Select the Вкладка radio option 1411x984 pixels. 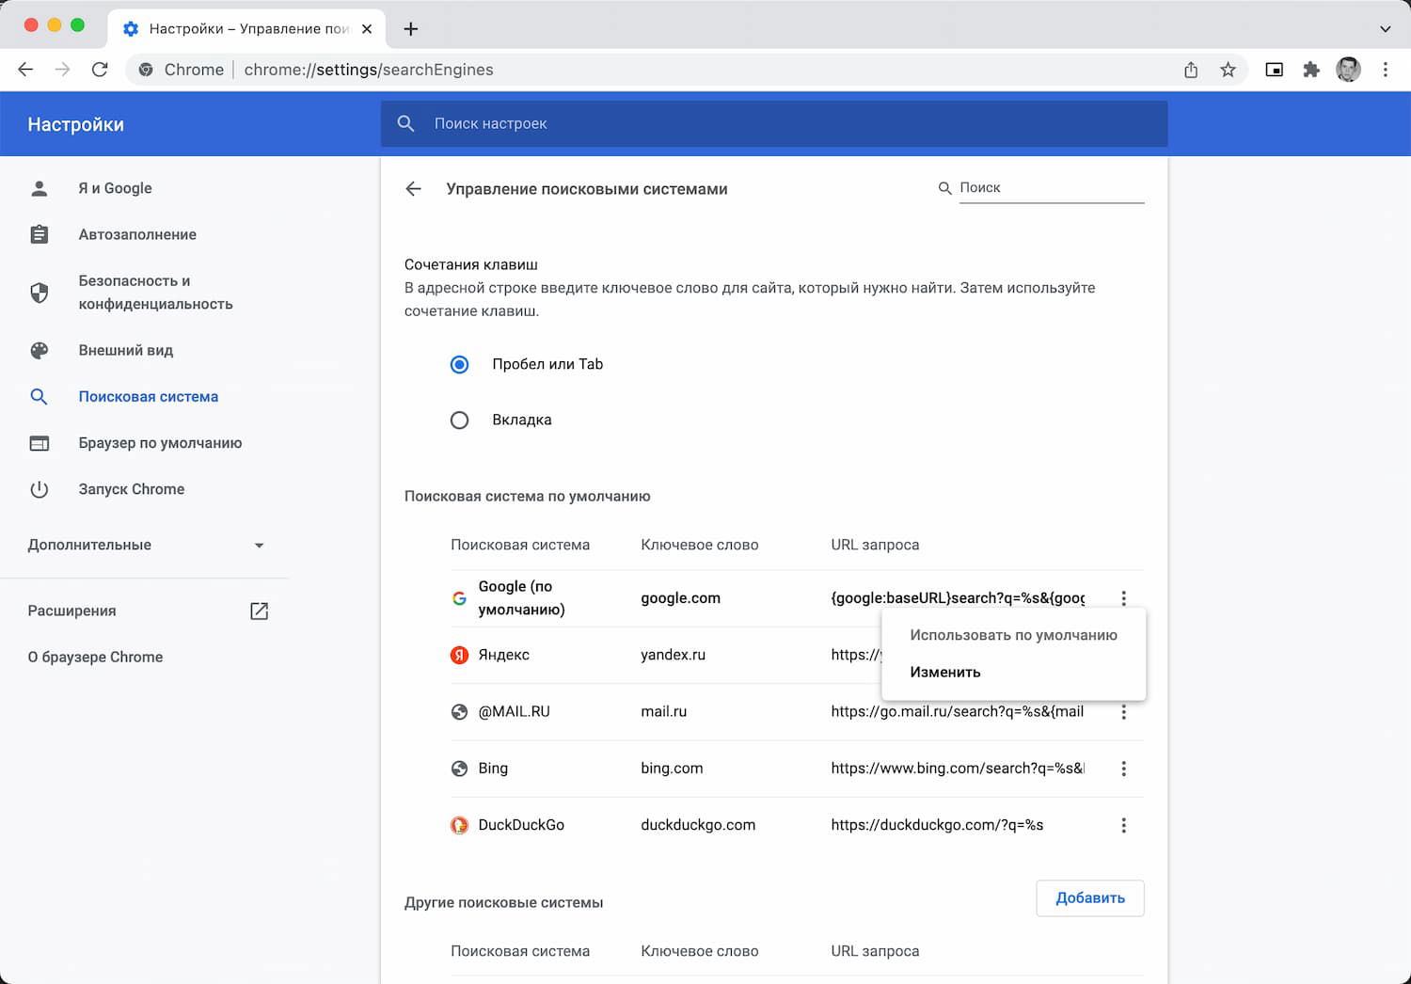click(459, 421)
